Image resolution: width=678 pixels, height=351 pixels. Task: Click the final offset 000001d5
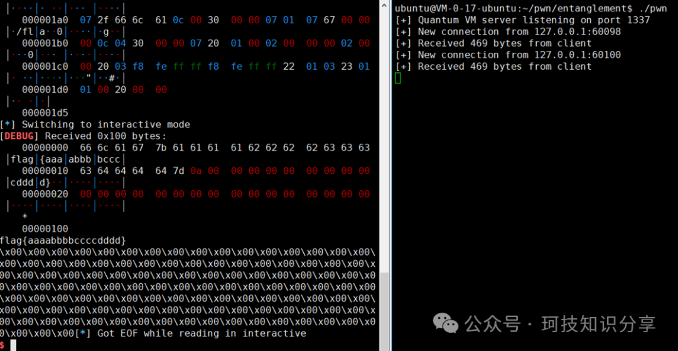point(45,113)
